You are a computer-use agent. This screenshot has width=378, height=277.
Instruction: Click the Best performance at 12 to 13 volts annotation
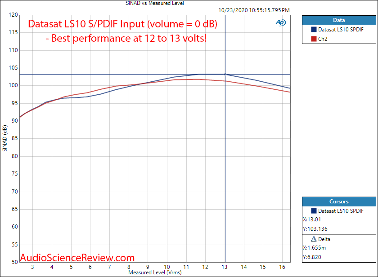point(126,38)
